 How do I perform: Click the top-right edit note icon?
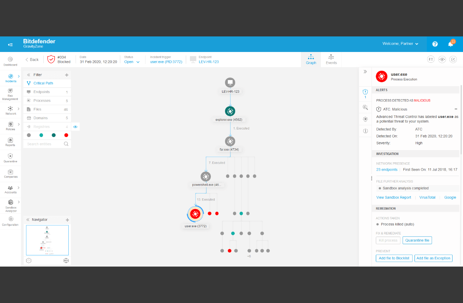(x=453, y=60)
